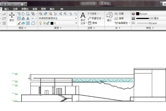The height and width of the screenshot is (111, 166).
Task: Toggle layer on/off light bulb icon
Action: [41, 23]
